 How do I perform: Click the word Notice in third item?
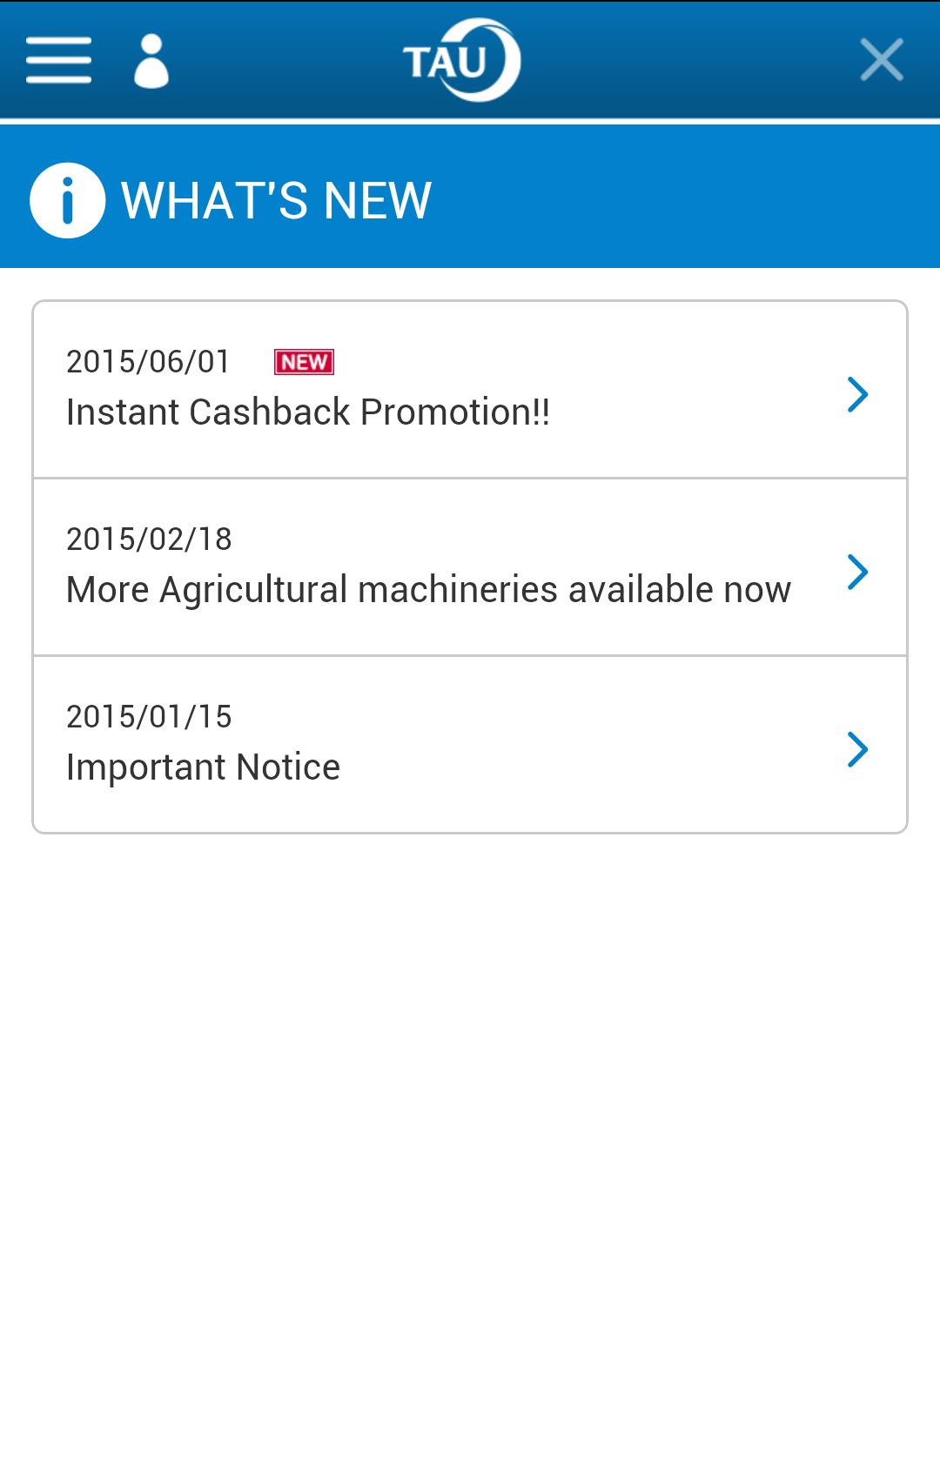tap(288, 767)
